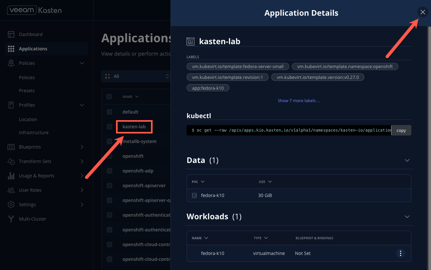The width and height of the screenshot is (431, 270).
Task: Check the default application checkbox
Action: tap(109, 112)
